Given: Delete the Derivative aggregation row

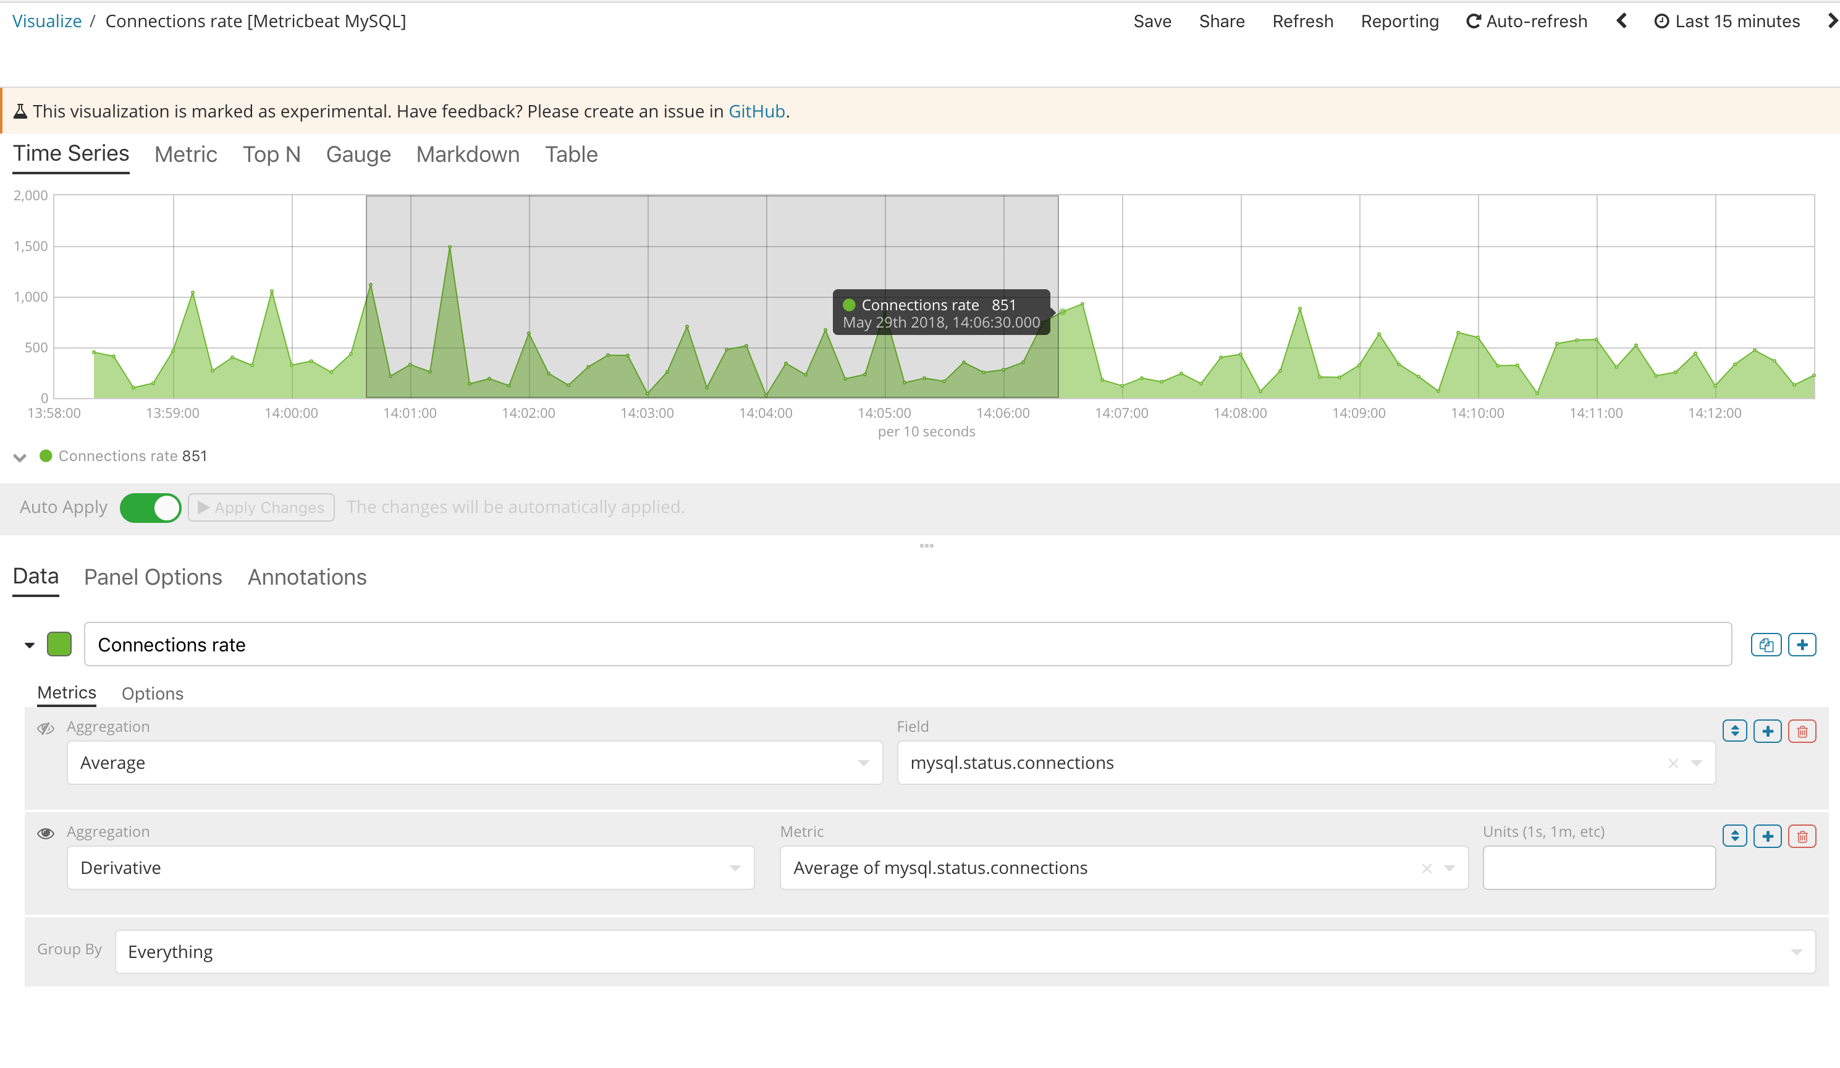Looking at the screenshot, I should 1802,836.
